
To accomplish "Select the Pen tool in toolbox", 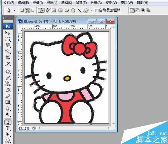I will tap(8, 122).
